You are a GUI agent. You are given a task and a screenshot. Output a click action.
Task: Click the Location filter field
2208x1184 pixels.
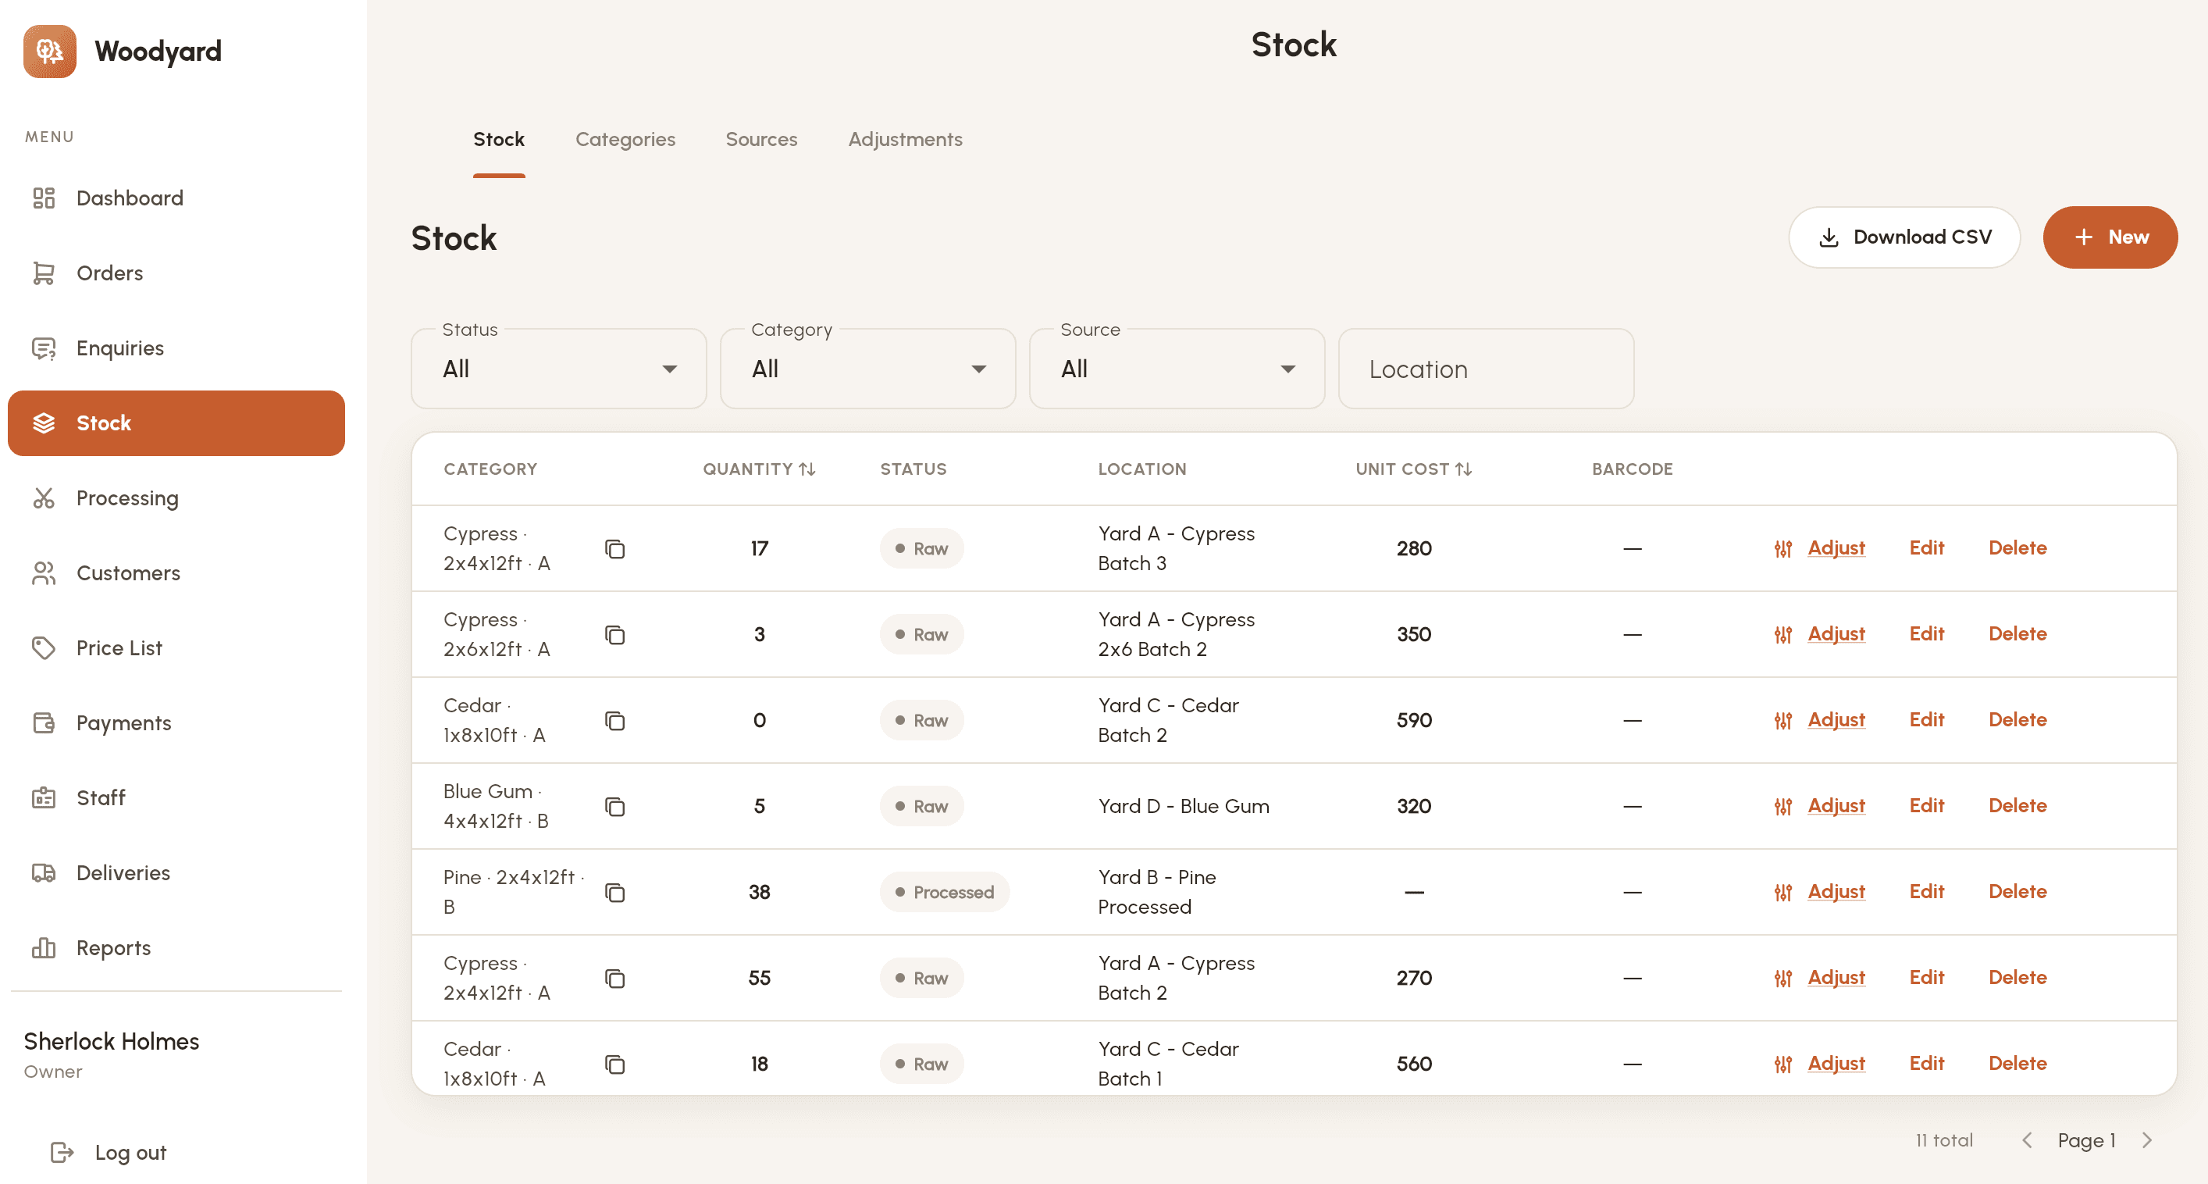pos(1486,369)
